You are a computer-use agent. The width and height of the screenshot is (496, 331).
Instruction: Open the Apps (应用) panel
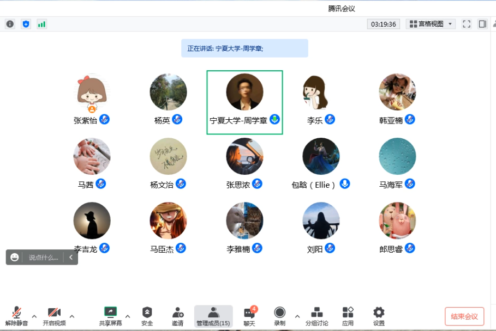tap(348, 316)
